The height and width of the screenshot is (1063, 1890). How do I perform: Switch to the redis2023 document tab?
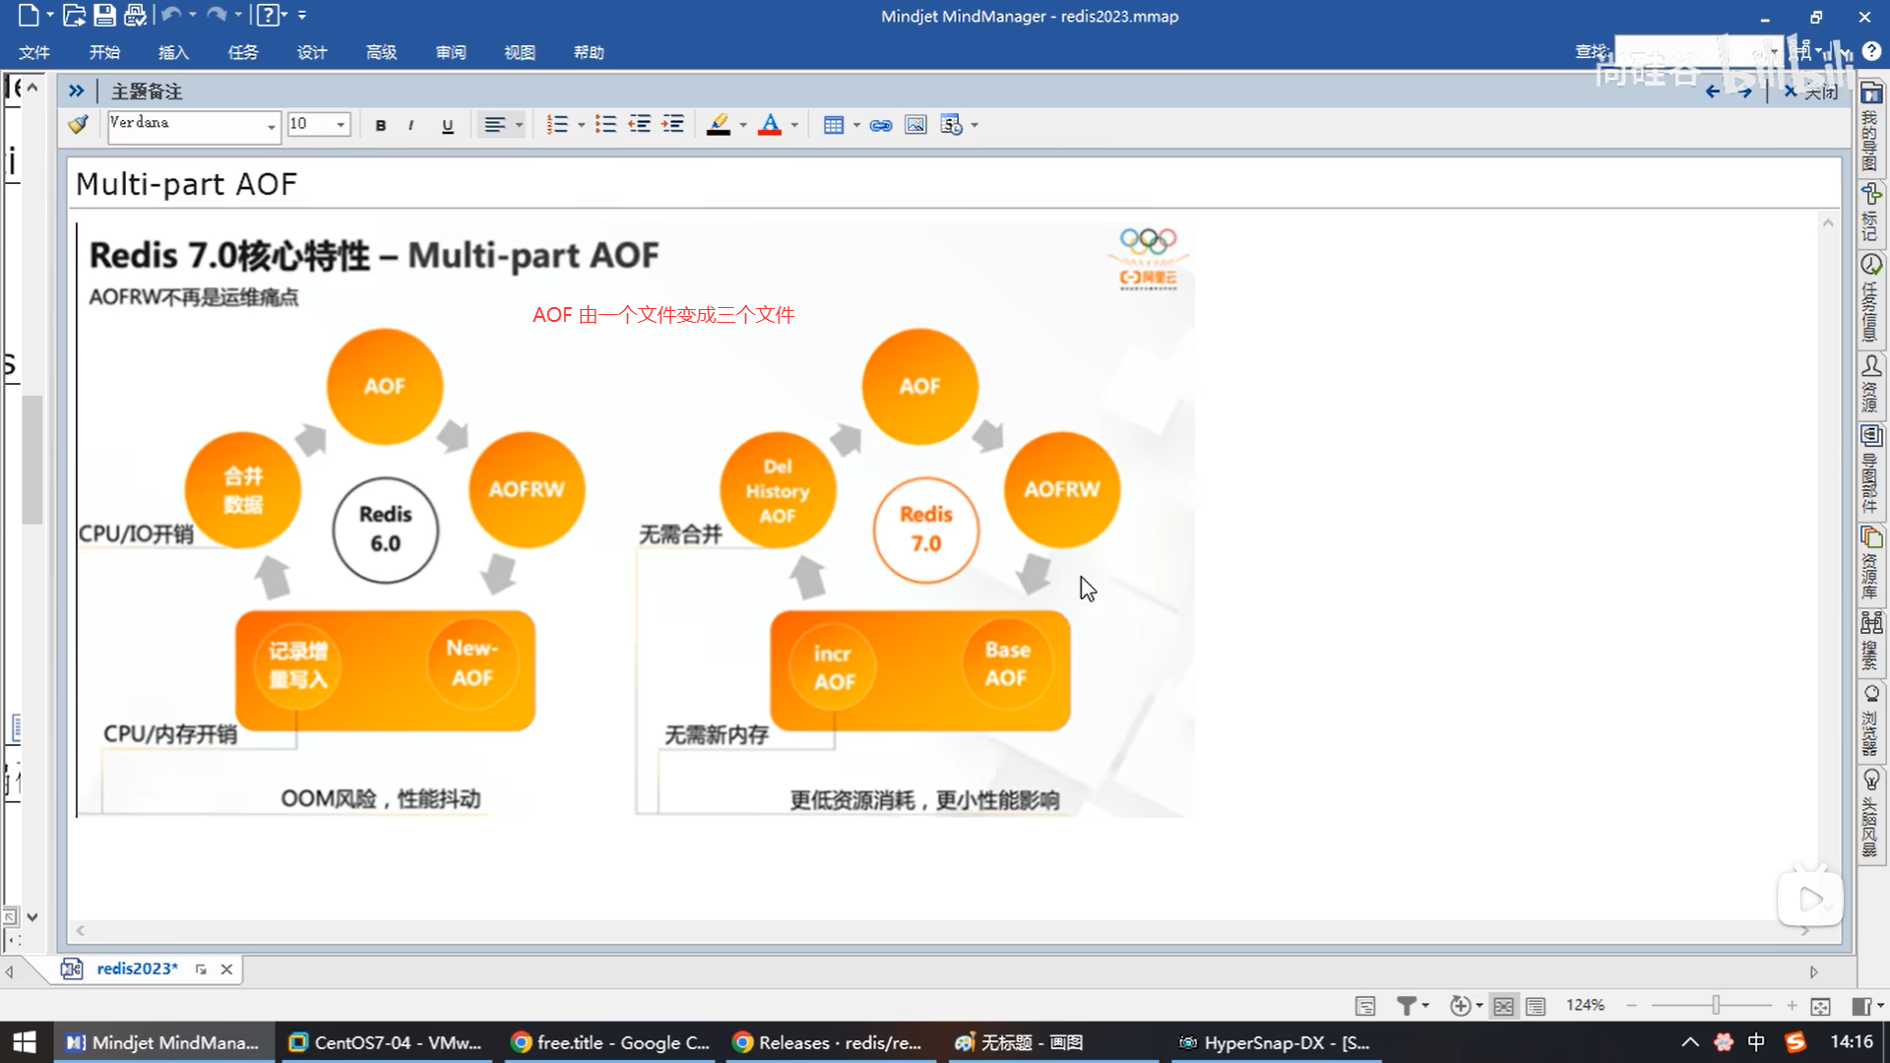[x=137, y=969]
